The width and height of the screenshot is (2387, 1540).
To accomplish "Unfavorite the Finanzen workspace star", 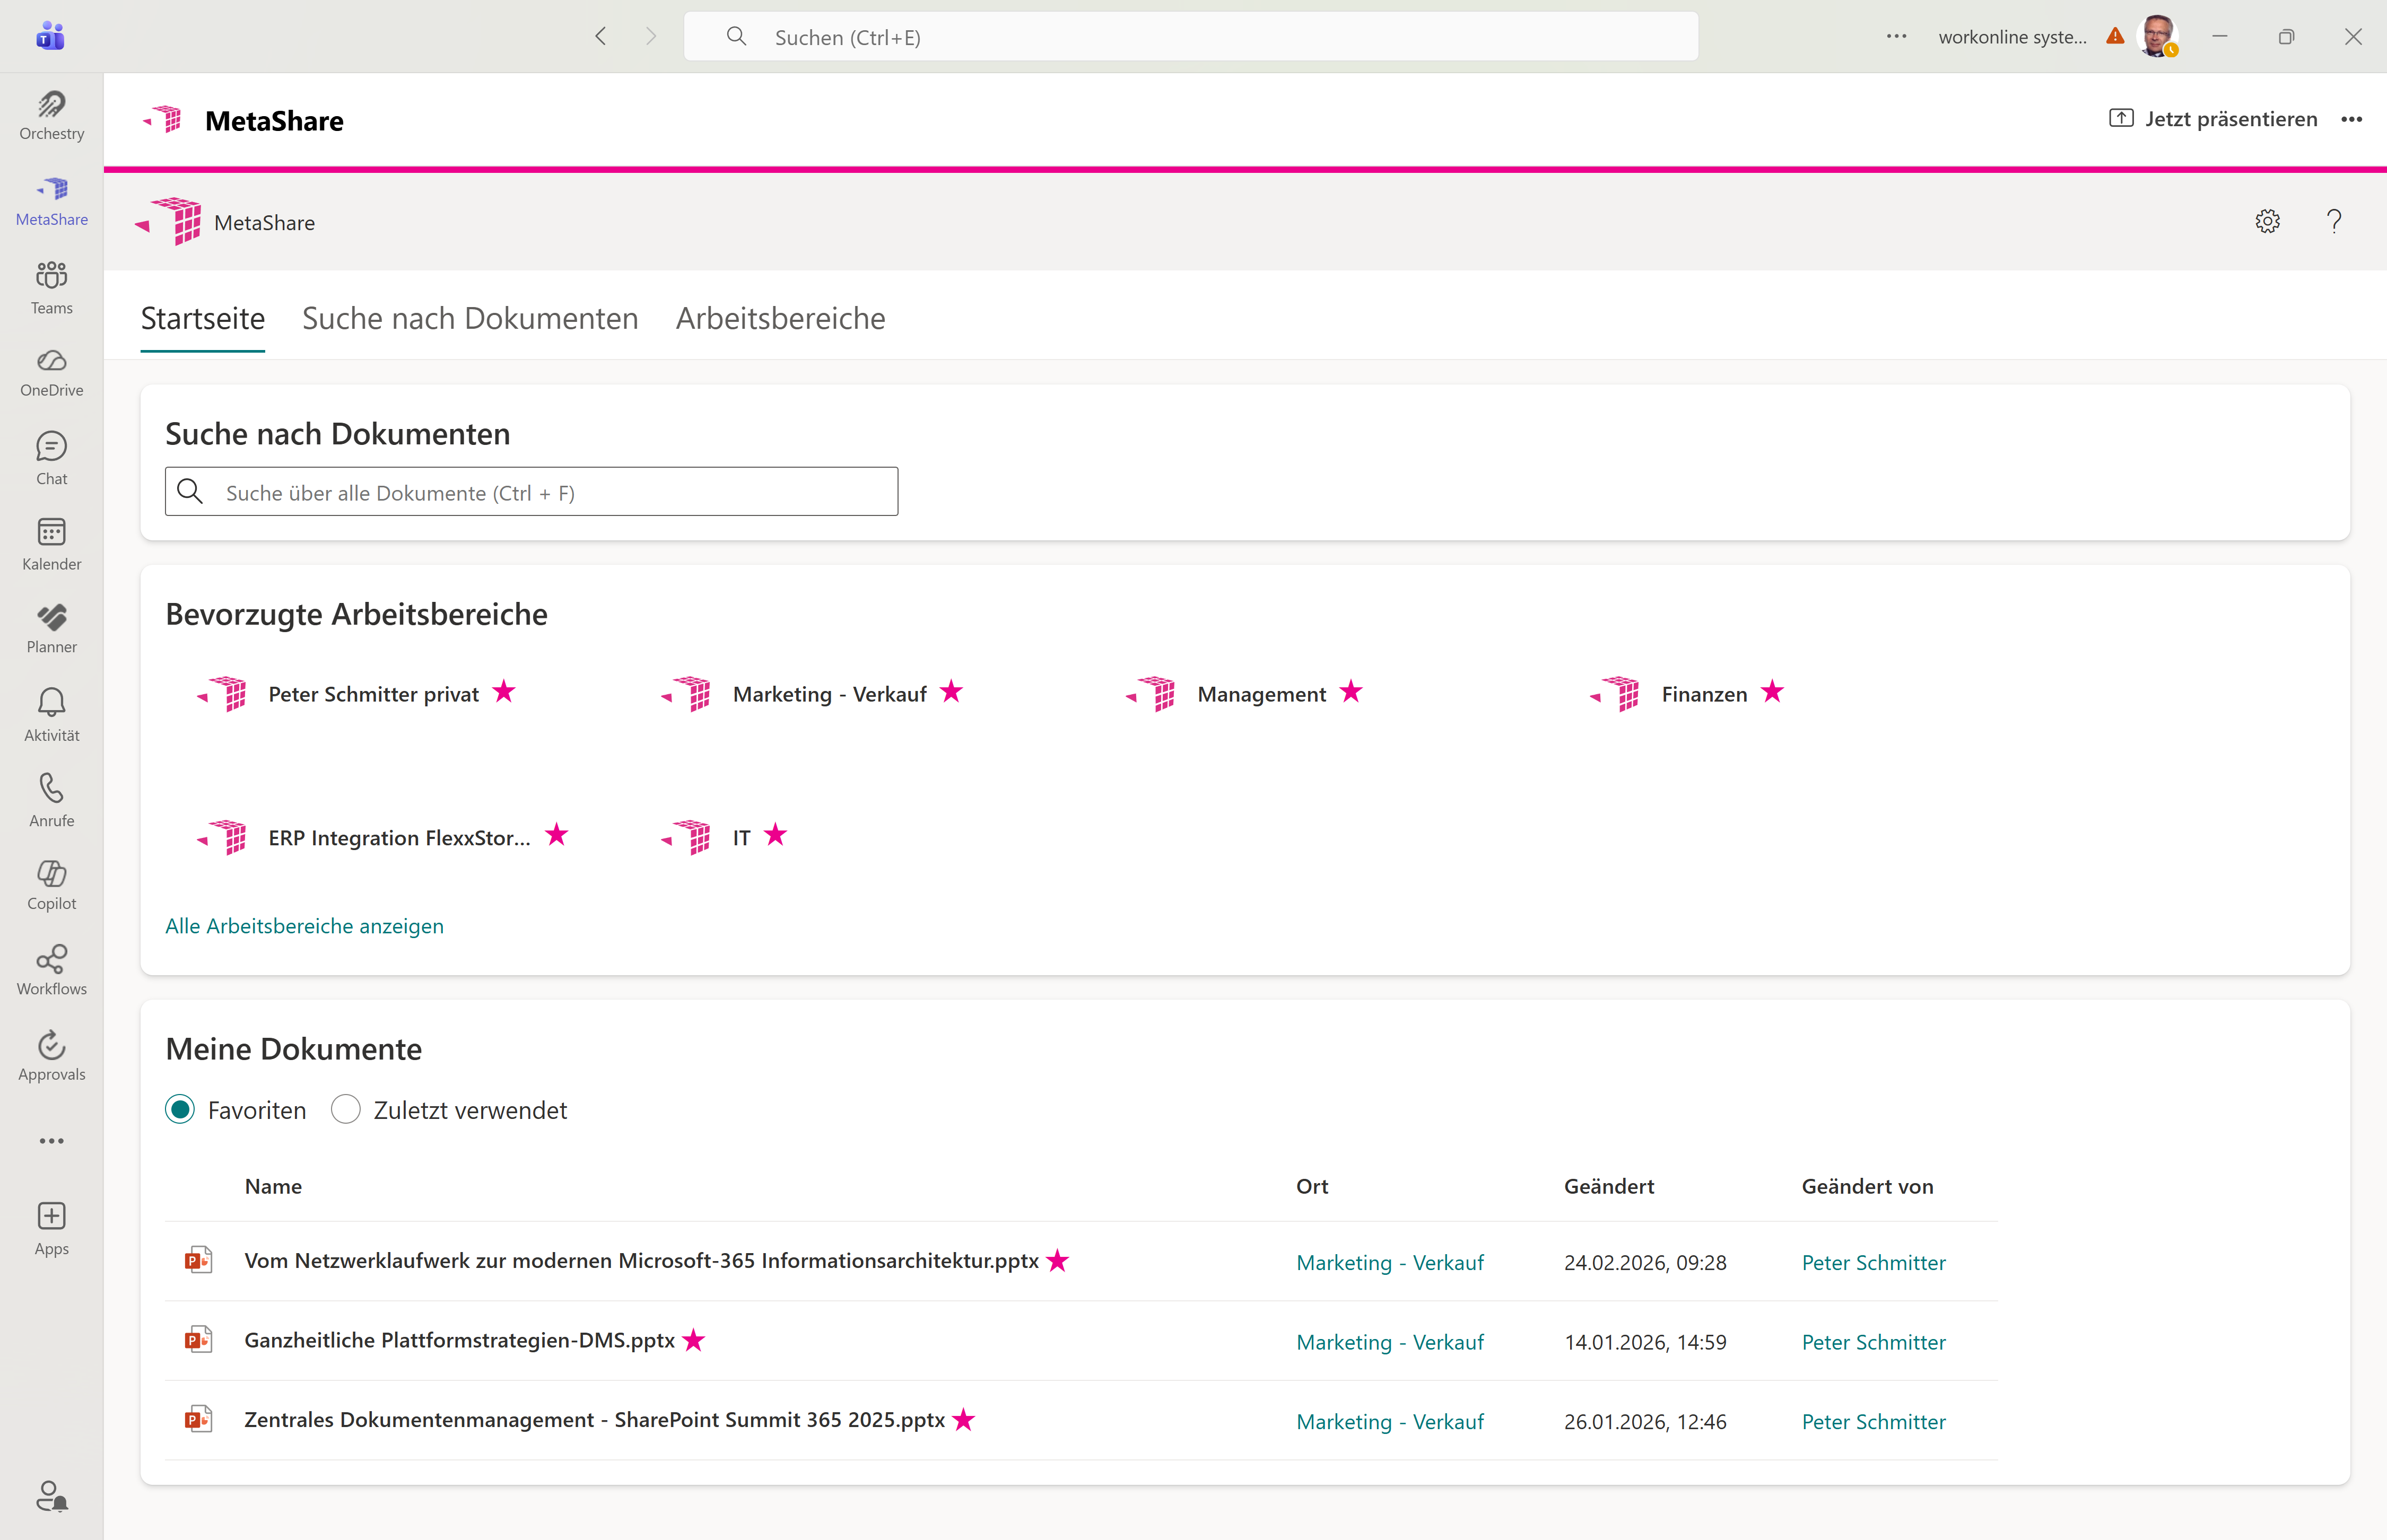I will (x=1772, y=692).
